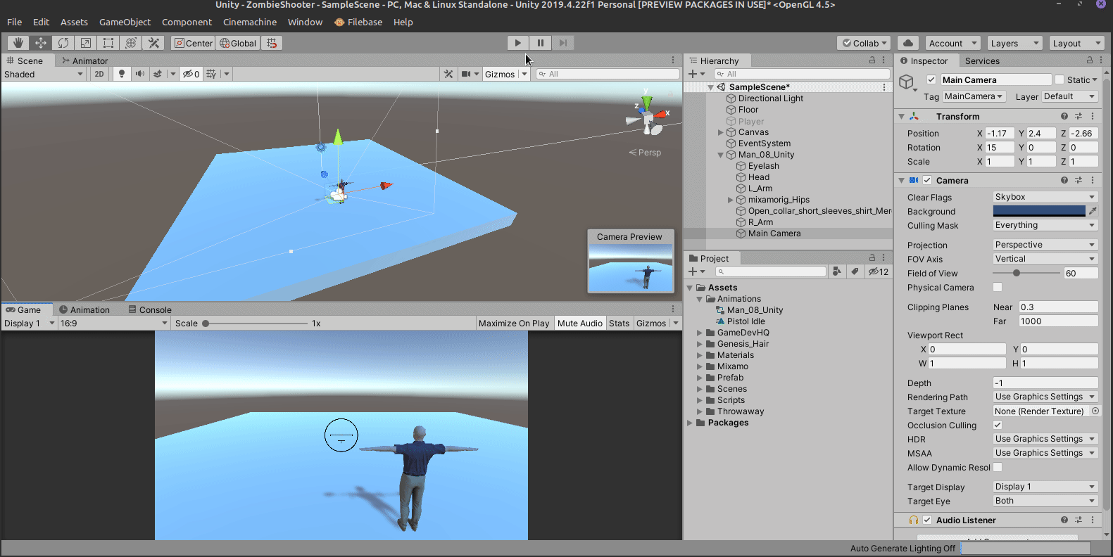The image size is (1113, 557).
Task: Click Project search by type icon
Action: (x=836, y=271)
